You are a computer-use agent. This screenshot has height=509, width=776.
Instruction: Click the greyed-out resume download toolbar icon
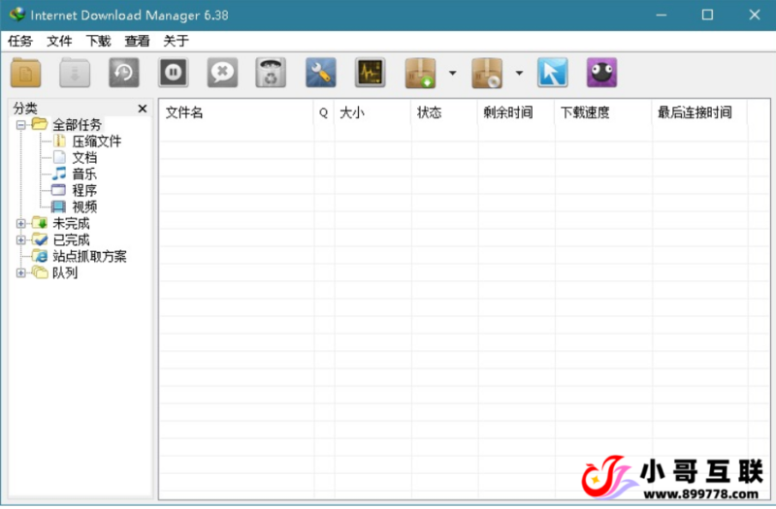[x=75, y=73]
